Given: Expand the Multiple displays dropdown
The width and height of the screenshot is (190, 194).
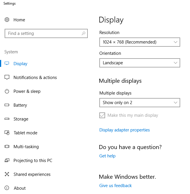Looking at the screenshot, I should pos(140,103).
